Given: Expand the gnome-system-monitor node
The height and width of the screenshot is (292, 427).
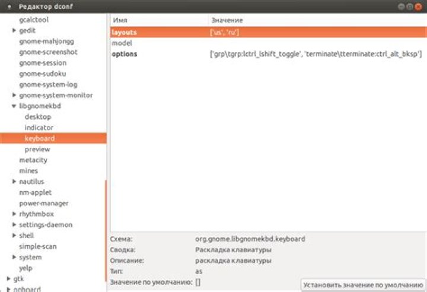Looking at the screenshot, I should pyautogui.click(x=14, y=95).
